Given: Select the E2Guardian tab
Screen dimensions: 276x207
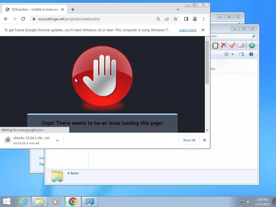Looking at the screenshot, I should (x=34, y=9).
